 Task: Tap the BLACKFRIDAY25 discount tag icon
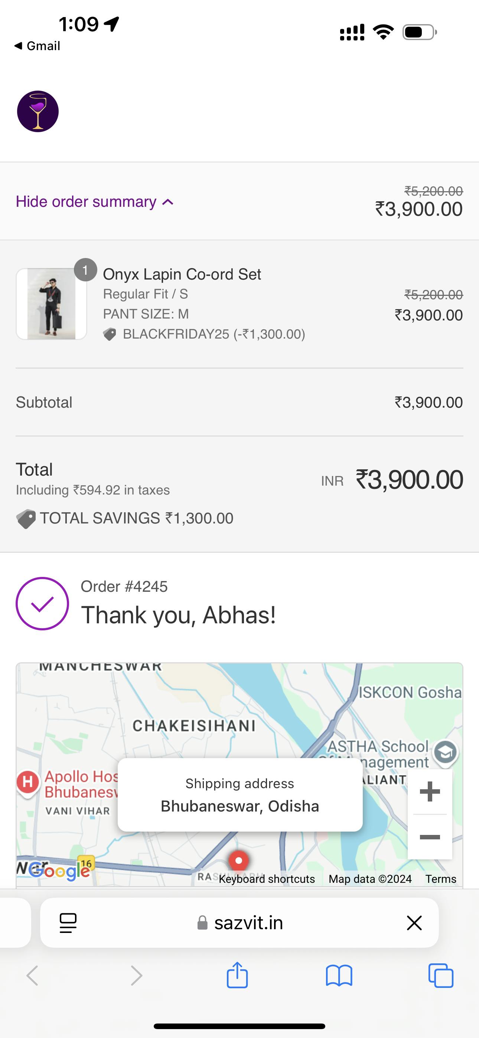(x=110, y=334)
